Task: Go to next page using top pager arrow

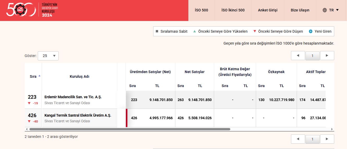Action: pos(327,55)
